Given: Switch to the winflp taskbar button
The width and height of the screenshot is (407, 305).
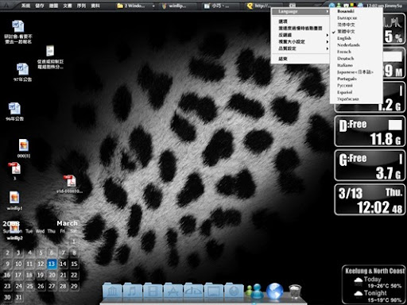Looking at the screenshot, I should [178, 6].
